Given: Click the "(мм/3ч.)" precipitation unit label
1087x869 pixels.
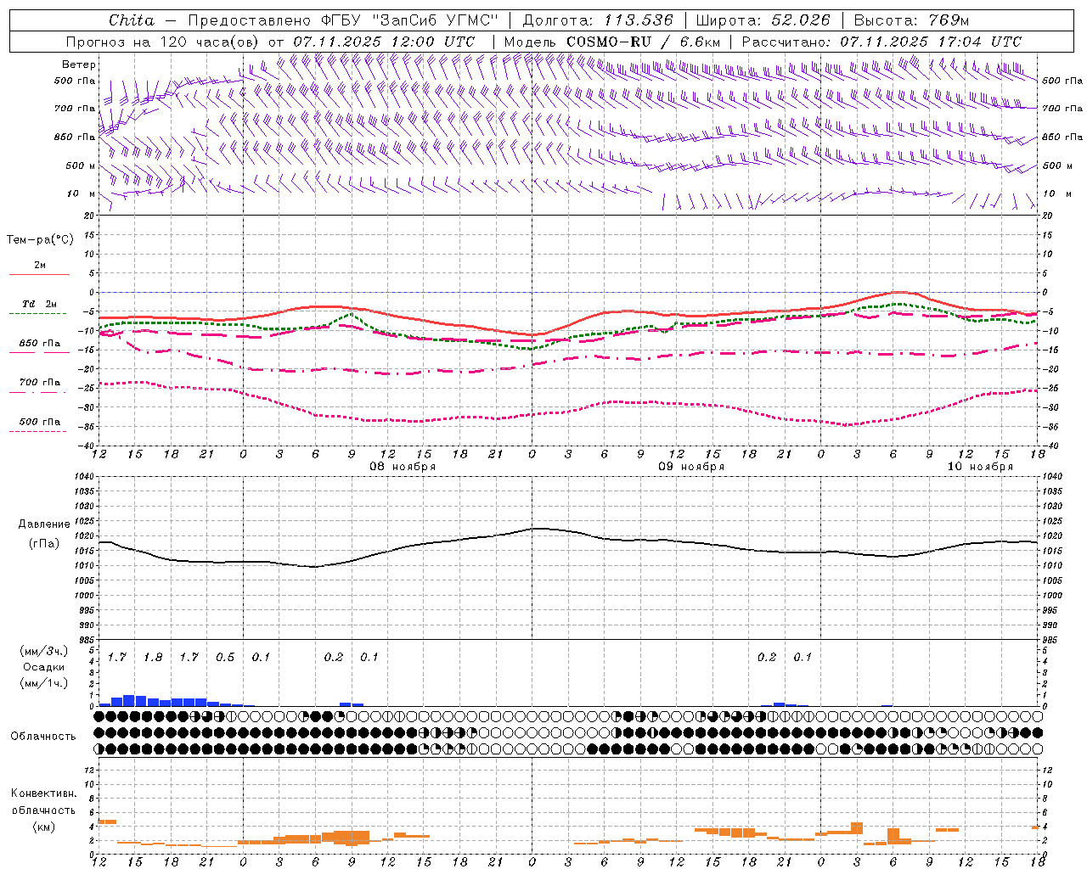Looking at the screenshot, I should click(44, 652).
